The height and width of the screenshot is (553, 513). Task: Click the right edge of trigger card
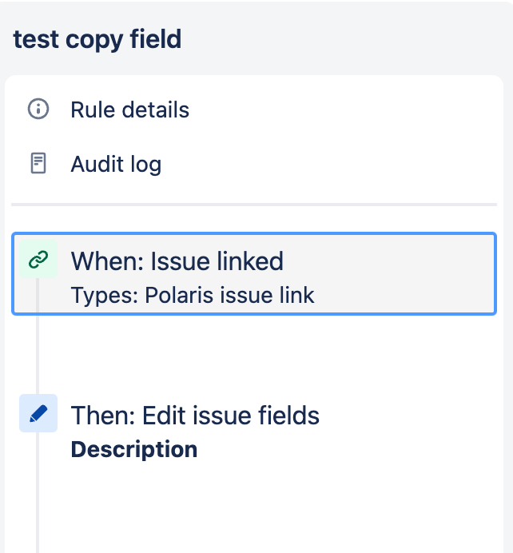[x=495, y=273]
